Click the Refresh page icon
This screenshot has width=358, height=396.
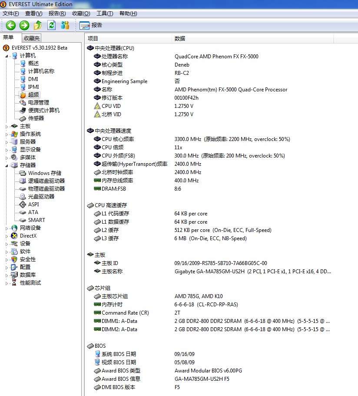point(51,25)
